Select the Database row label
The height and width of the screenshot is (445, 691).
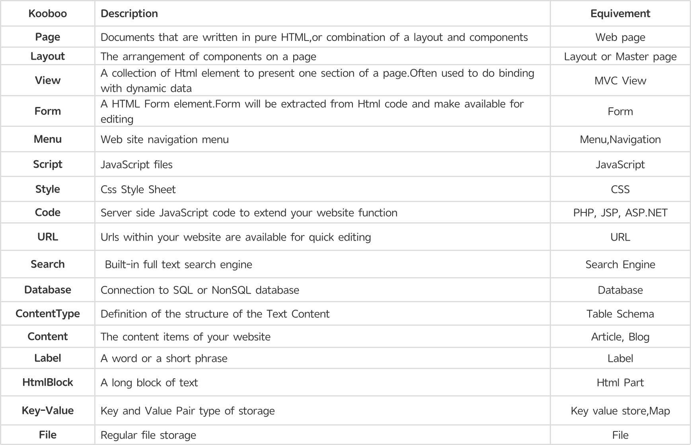coord(48,290)
